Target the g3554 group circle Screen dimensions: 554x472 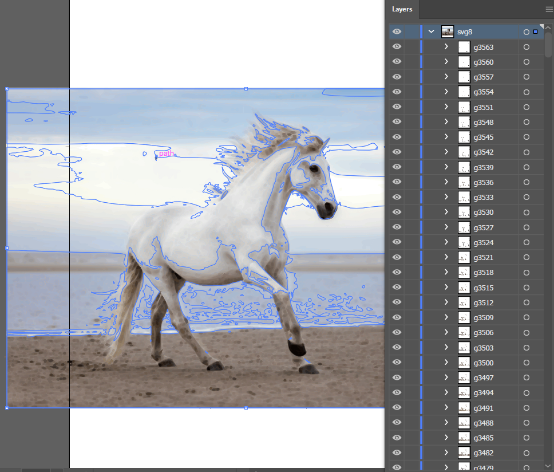point(527,92)
